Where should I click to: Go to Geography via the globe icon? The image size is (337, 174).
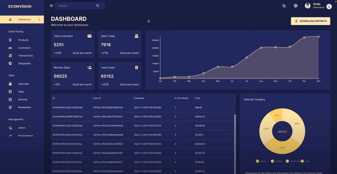click(x=10, y=63)
